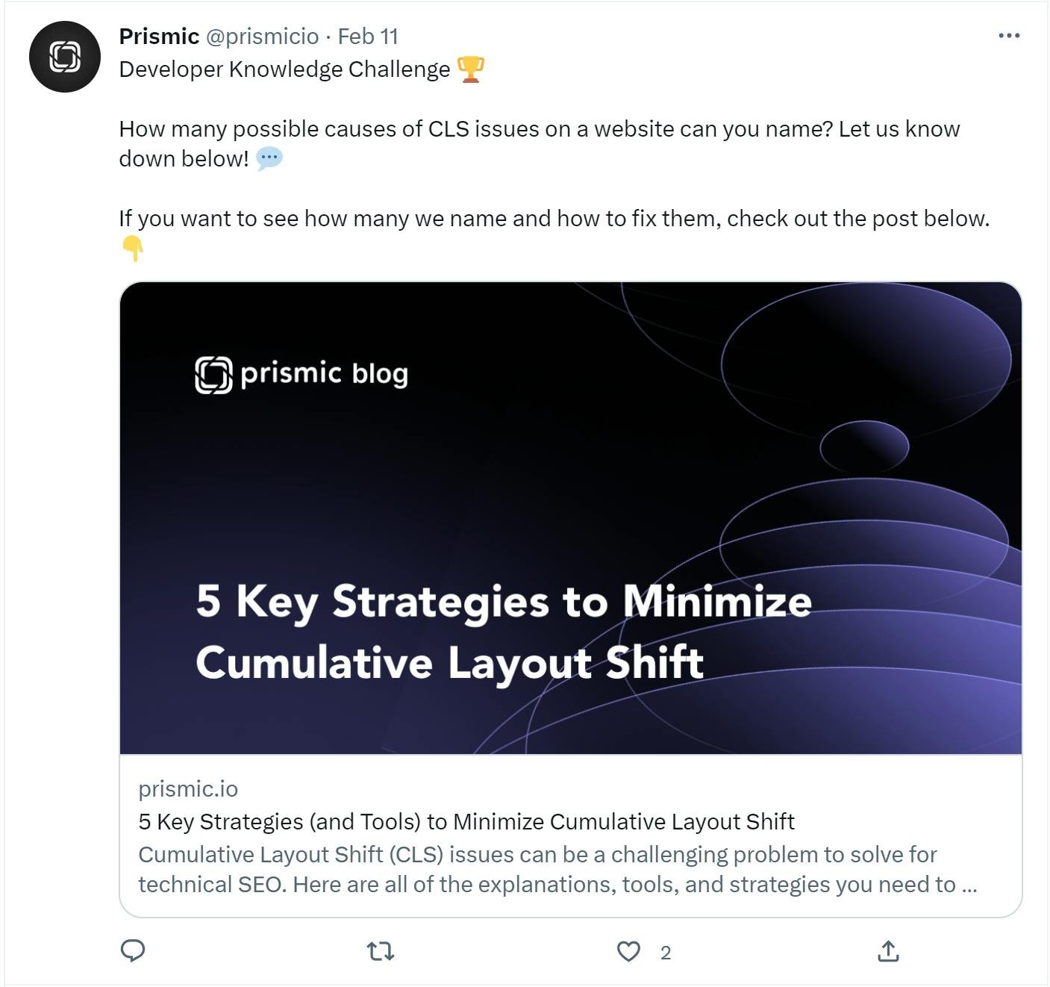Viewport: 1050px width, 987px height.
Task: Click the Prismic display name
Action: click(x=158, y=35)
